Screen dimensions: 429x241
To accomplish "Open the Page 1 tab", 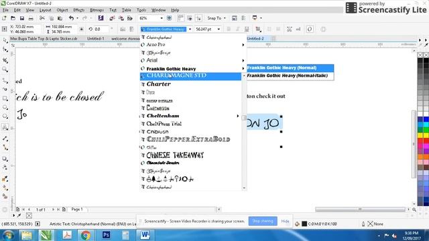I will pyautogui.click(x=77, y=210).
